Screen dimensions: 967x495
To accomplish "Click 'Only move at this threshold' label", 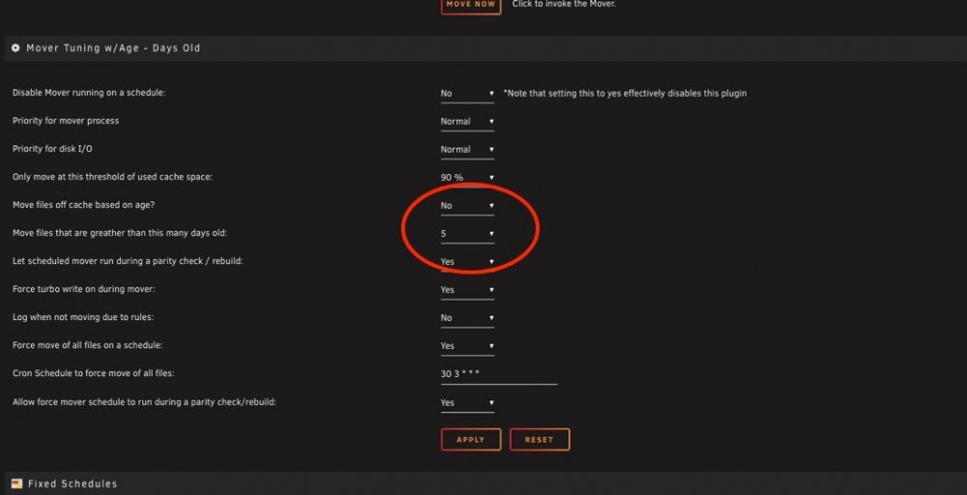I will (112, 177).
